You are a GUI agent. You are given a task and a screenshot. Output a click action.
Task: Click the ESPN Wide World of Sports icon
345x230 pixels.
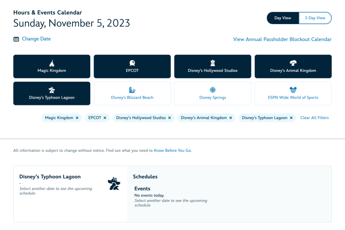tap(293, 90)
